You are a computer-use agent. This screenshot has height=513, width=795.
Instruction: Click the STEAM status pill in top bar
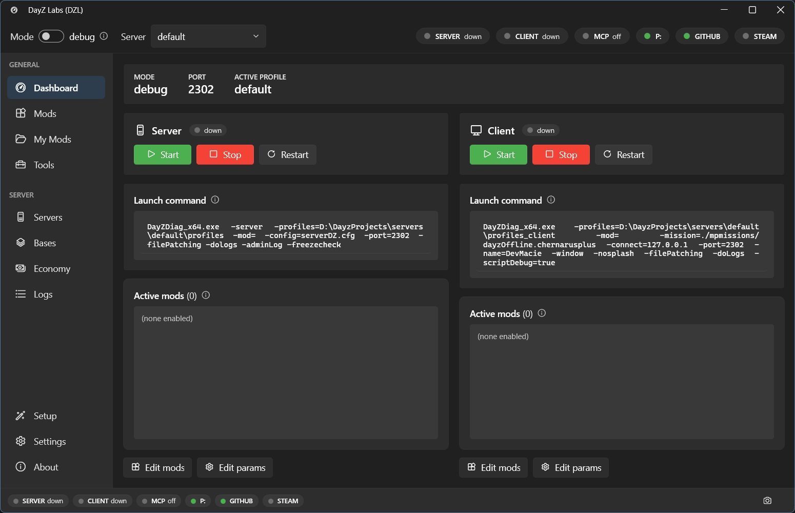coord(760,36)
